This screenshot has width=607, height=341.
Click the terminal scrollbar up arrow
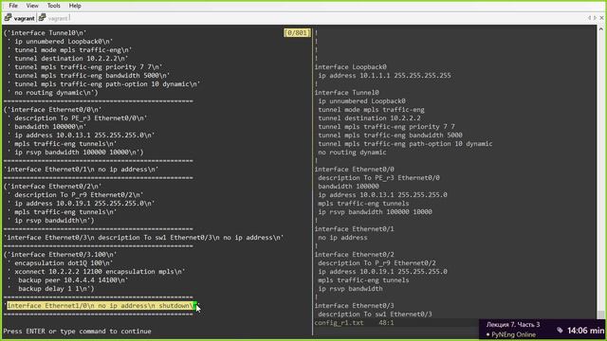(x=600, y=29)
